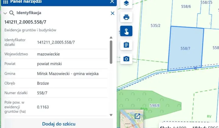Click the Identyfikacja magnifier icon

(12, 13)
